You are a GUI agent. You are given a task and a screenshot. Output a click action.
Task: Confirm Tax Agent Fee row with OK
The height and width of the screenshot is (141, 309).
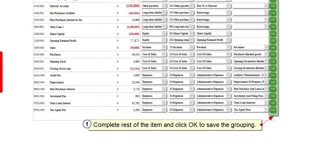pyautogui.click(x=273, y=110)
